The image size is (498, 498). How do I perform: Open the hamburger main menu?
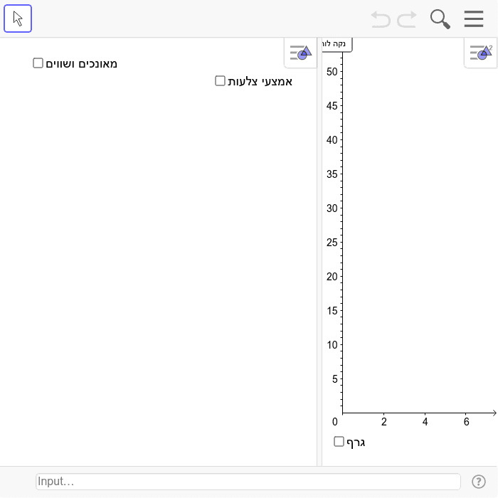tap(474, 18)
